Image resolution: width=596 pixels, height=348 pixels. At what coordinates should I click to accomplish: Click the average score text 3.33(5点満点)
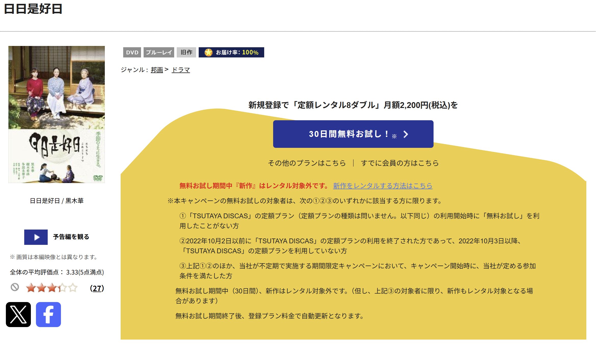pyautogui.click(x=85, y=272)
